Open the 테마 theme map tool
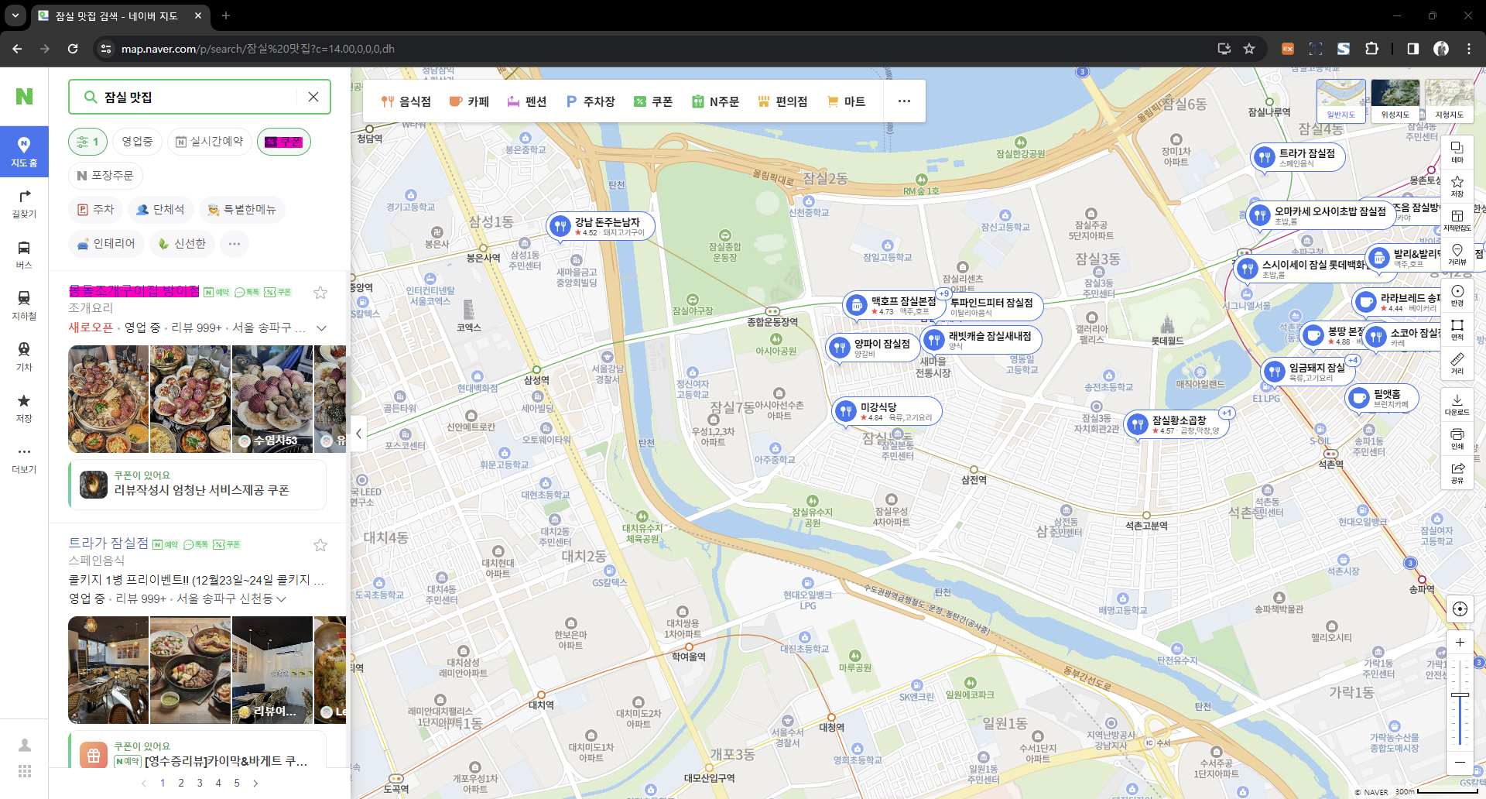The width and height of the screenshot is (1486, 799). (x=1457, y=152)
